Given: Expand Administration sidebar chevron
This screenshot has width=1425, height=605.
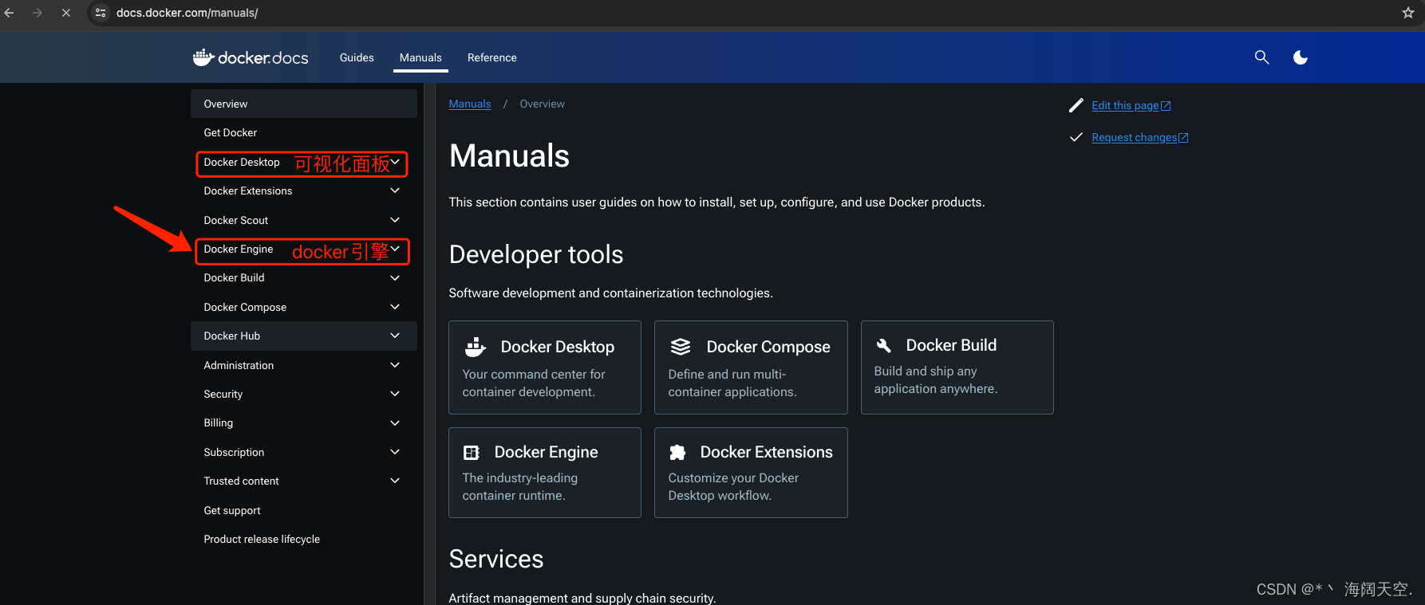Looking at the screenshot, I should point(395,365).
